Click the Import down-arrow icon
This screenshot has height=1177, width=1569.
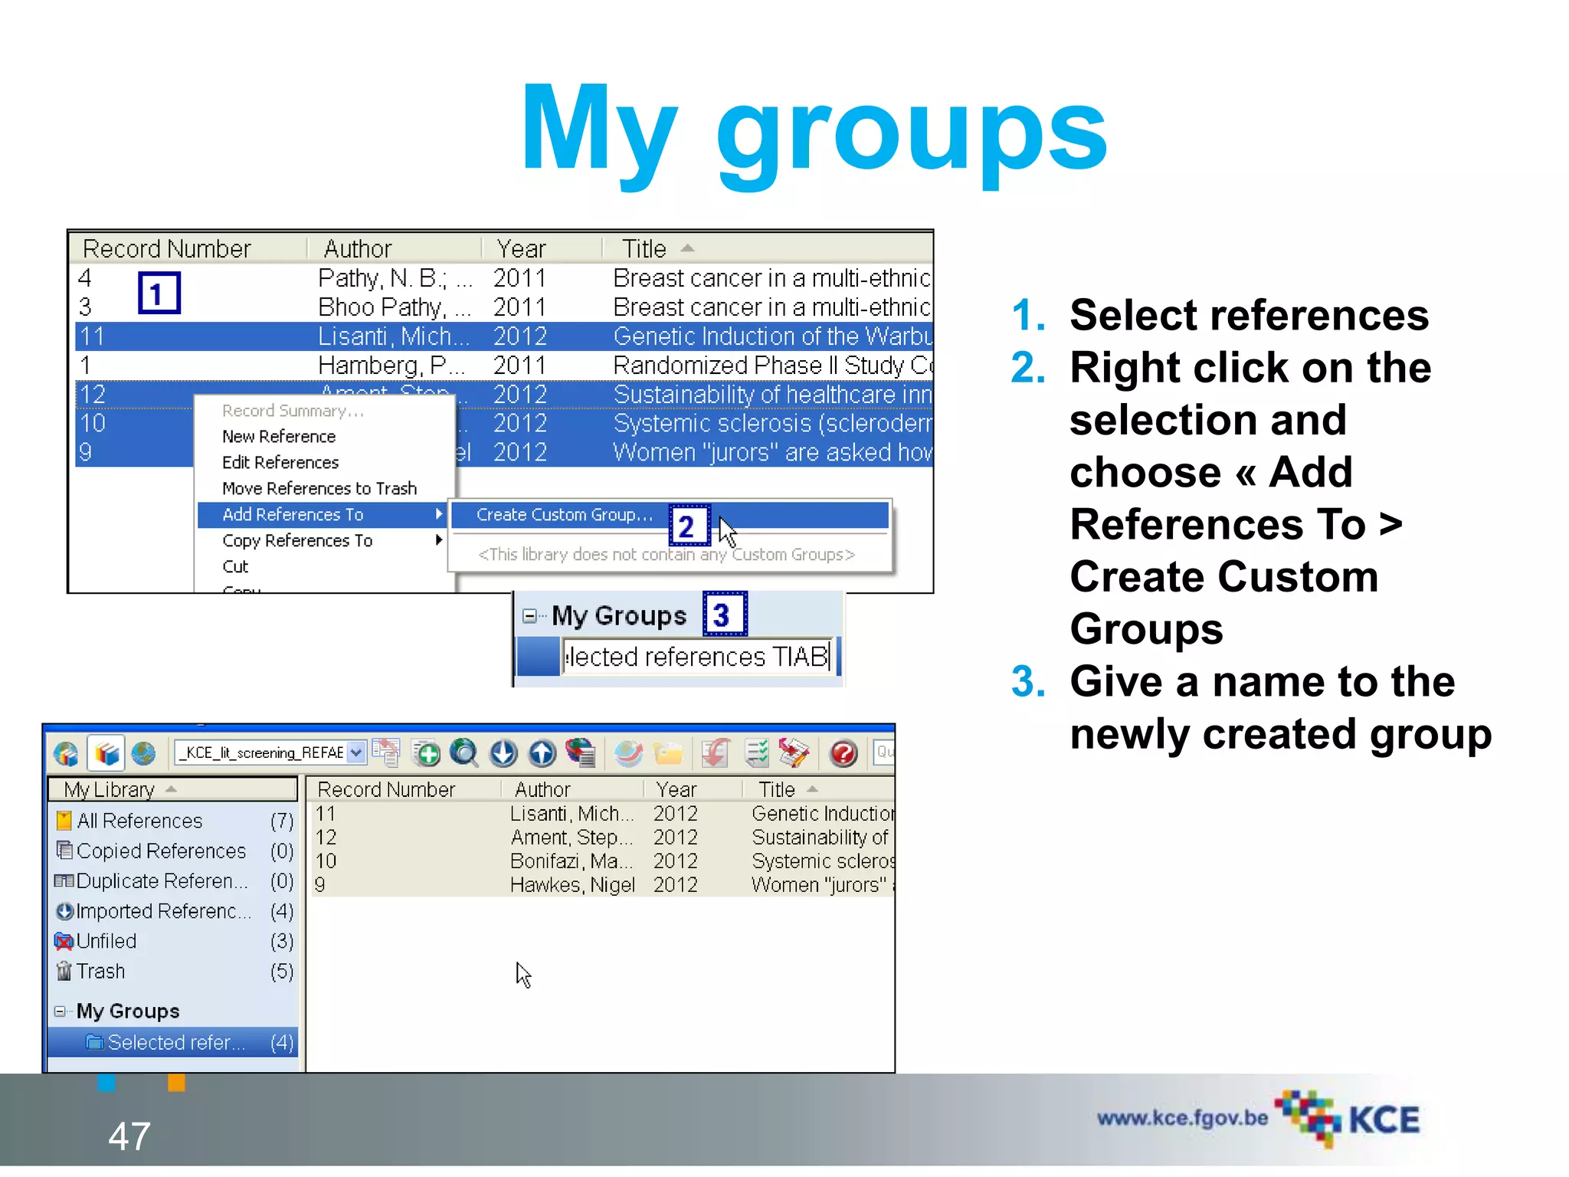503,753
